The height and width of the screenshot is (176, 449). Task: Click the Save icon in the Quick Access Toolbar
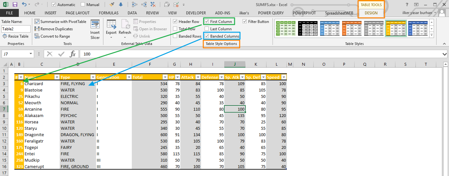pos(15,4)
